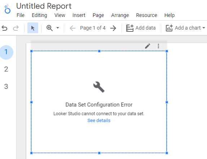The width and height of the screenshot is (207, 159).
Task: Undo the last action
Action: 4,28
